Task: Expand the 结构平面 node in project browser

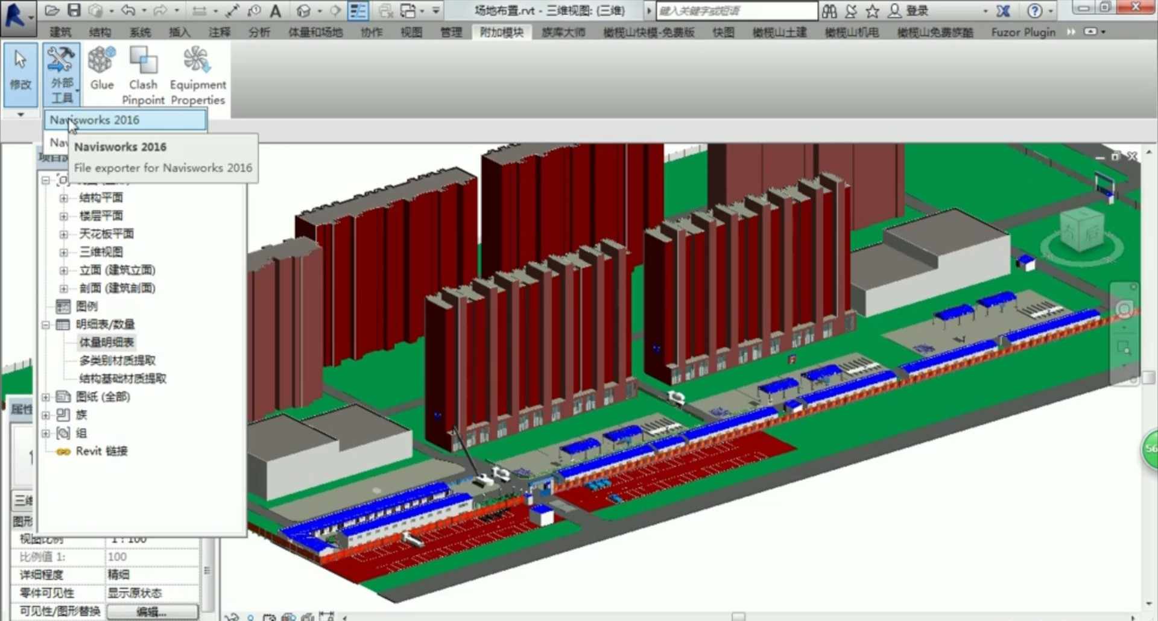Action: point(64,198)
